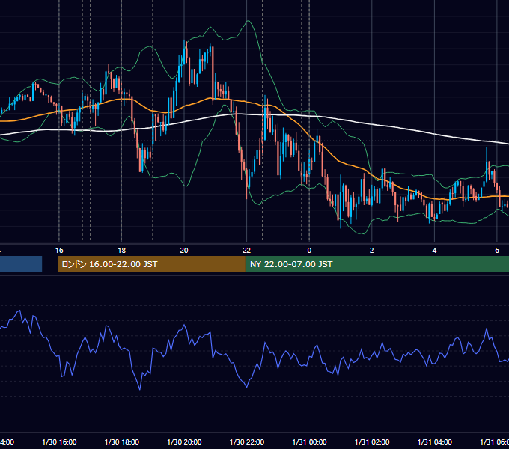
Task: Click the 1/30 20:00 time label
Action: [184, 442]
